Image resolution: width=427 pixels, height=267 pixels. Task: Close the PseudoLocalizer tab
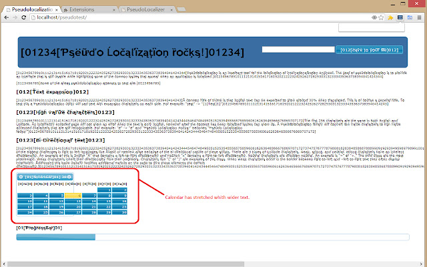[x=171, y=9]
